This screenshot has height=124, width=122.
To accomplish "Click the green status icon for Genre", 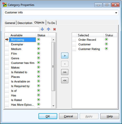I will (x=39, y=58).
